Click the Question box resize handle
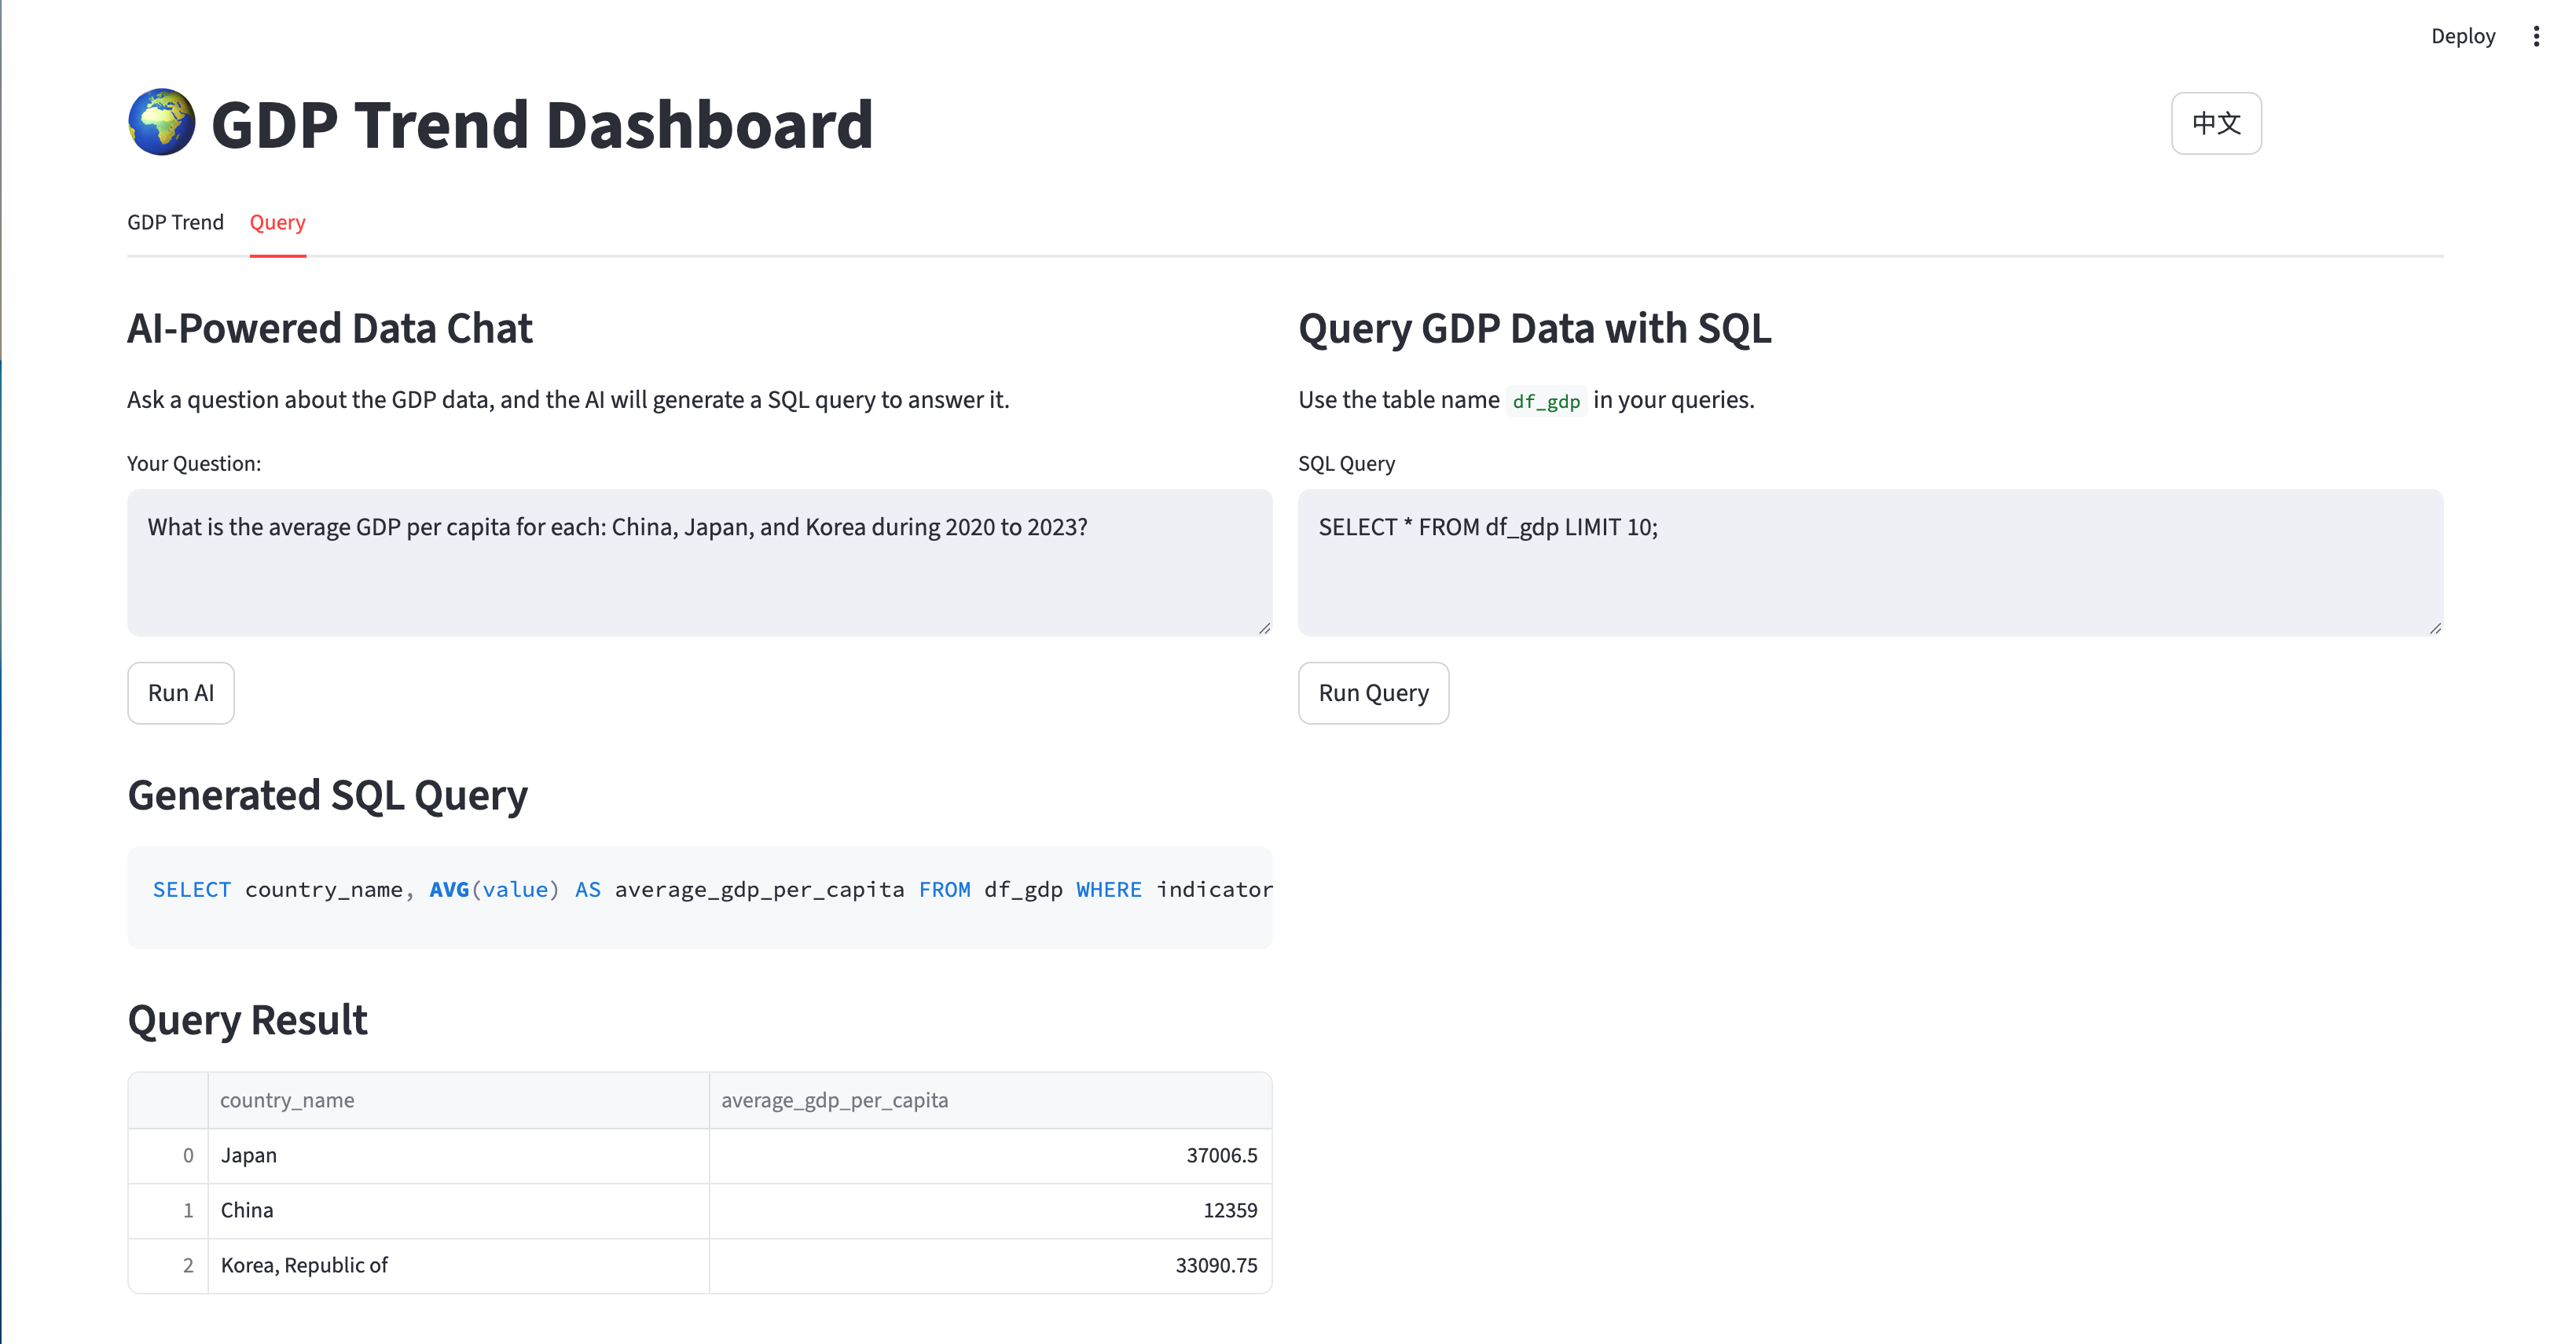The height and width of the screenshot is (1344, 2576). coord(1264,628)
